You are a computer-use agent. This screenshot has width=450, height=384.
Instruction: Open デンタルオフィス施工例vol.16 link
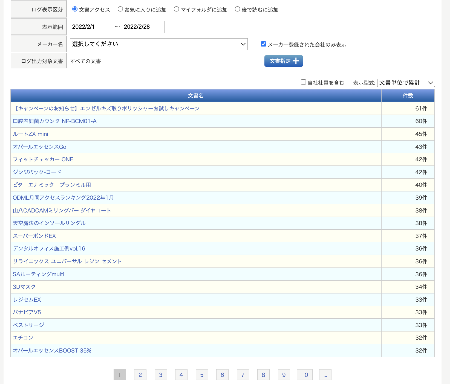[49, 249]
